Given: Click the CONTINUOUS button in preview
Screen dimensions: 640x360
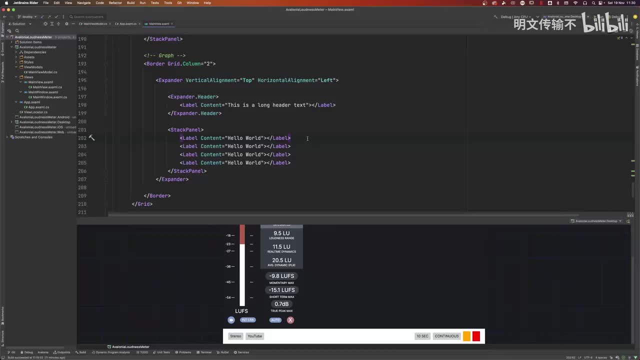Looking at the screenshot, I should [447, 336].
